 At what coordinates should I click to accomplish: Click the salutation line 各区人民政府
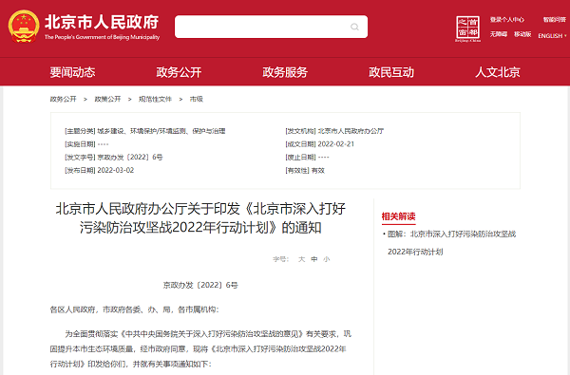pyautogui.click(x=135, y=309)
